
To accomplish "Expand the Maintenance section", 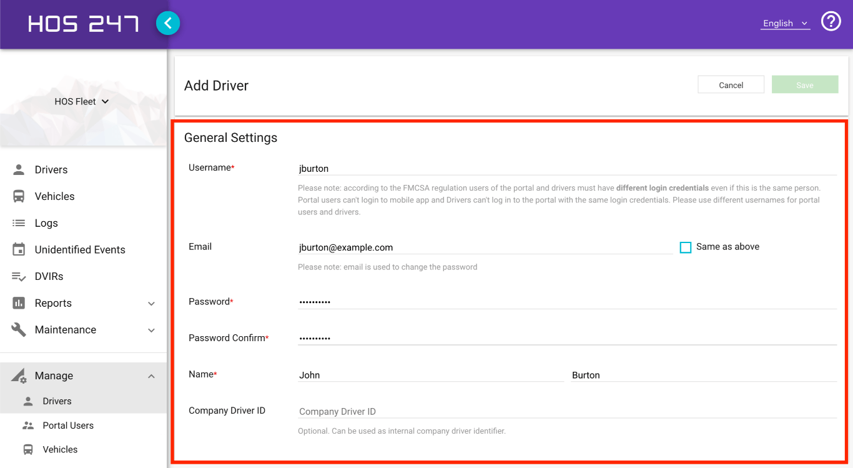I will pos(150,330).
